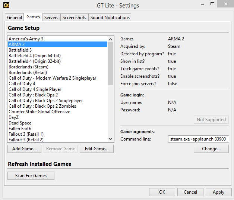234x200 pixels.
Task: Select Fallen Earth in the list
Action: click(58, 129)
